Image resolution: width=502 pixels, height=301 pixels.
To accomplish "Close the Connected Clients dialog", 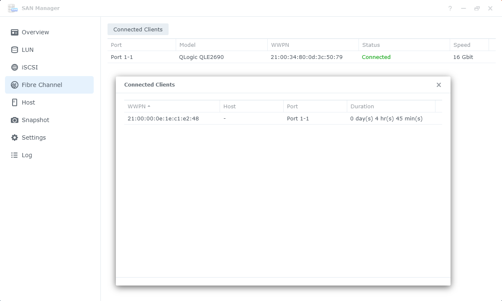I will coord(439,85).
